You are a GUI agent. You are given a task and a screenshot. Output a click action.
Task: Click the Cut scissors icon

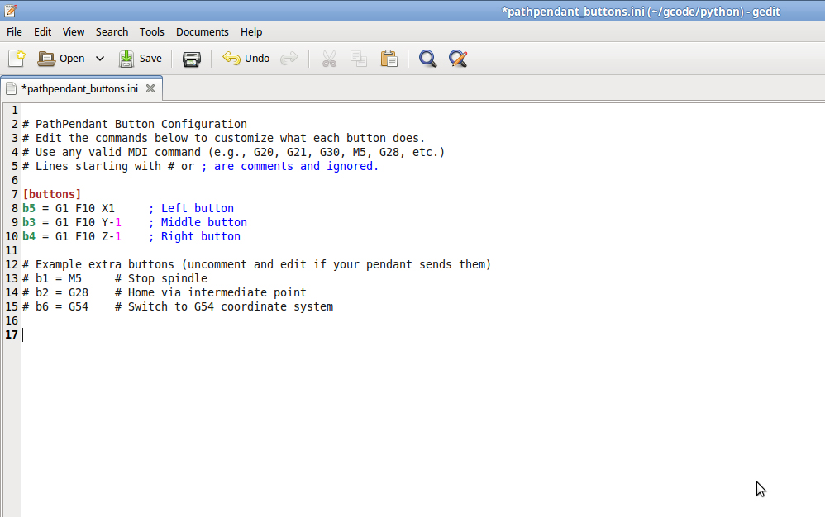(x=329, y=59)
